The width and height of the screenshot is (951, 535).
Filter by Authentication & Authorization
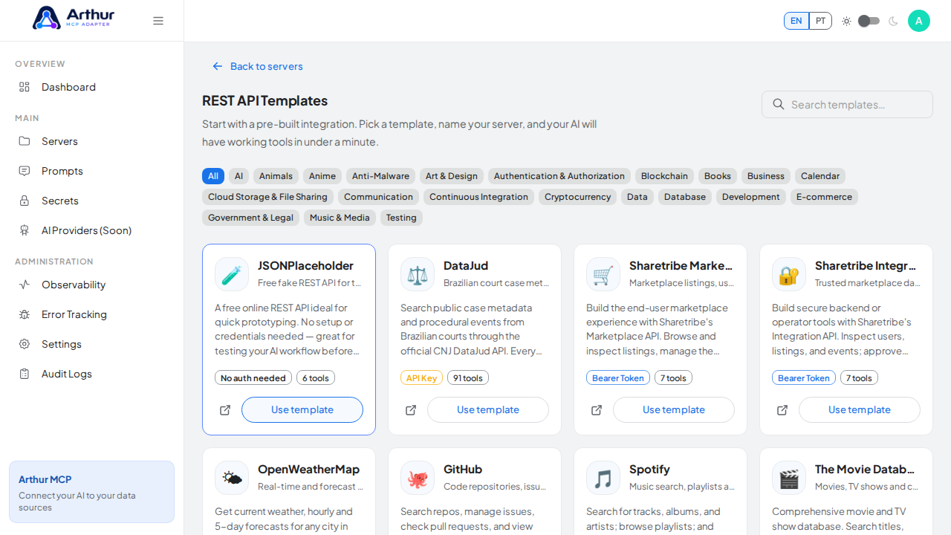[559, 176]
